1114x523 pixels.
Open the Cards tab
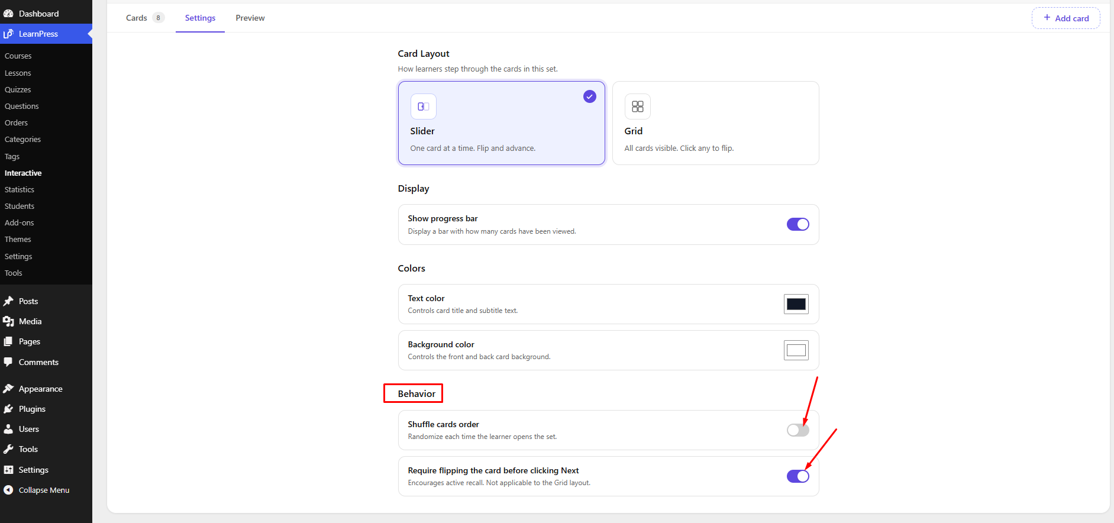pyautogui.click(x=145, y=18)
